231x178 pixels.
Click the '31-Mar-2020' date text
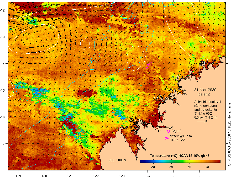[x=205, y=90]
